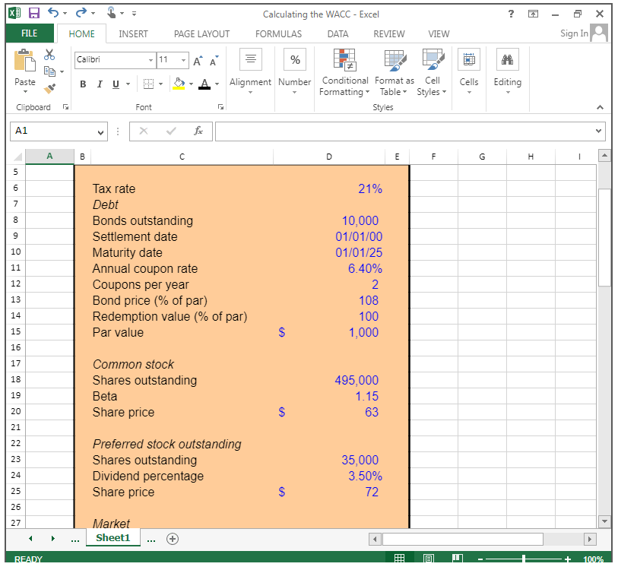Select all cells with the corner button
The height and width of the screenshot is (570, 618).
pyautogui.click(x=17, y=157)
